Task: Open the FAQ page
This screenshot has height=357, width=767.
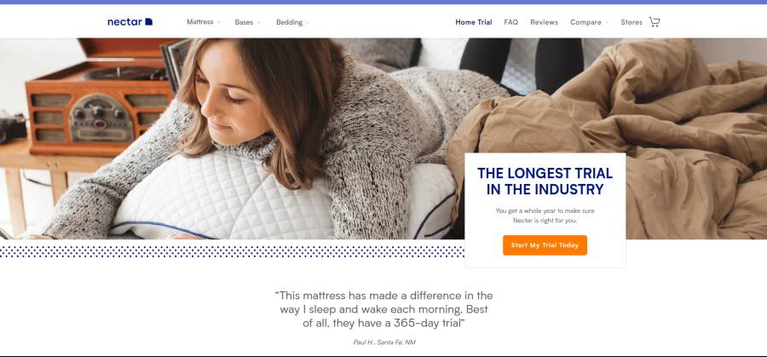Action: 510,22
